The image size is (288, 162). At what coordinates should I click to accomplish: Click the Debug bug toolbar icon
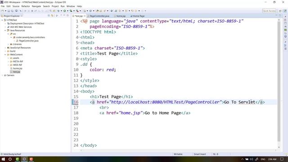(x=58, y=11)
